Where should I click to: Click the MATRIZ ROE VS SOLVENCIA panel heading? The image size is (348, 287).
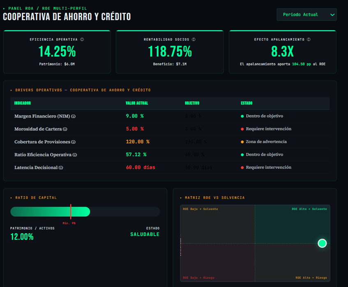coord(215,198)
